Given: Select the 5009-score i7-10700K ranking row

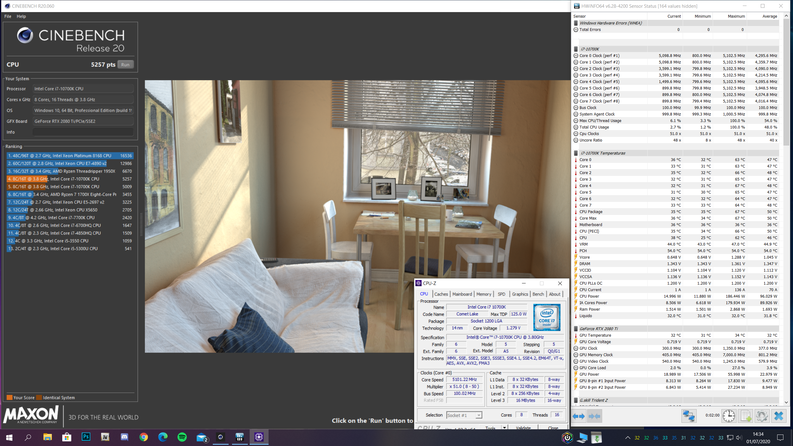Looking at the screenshot, I should pyautogui.click(x=70, y=187).
